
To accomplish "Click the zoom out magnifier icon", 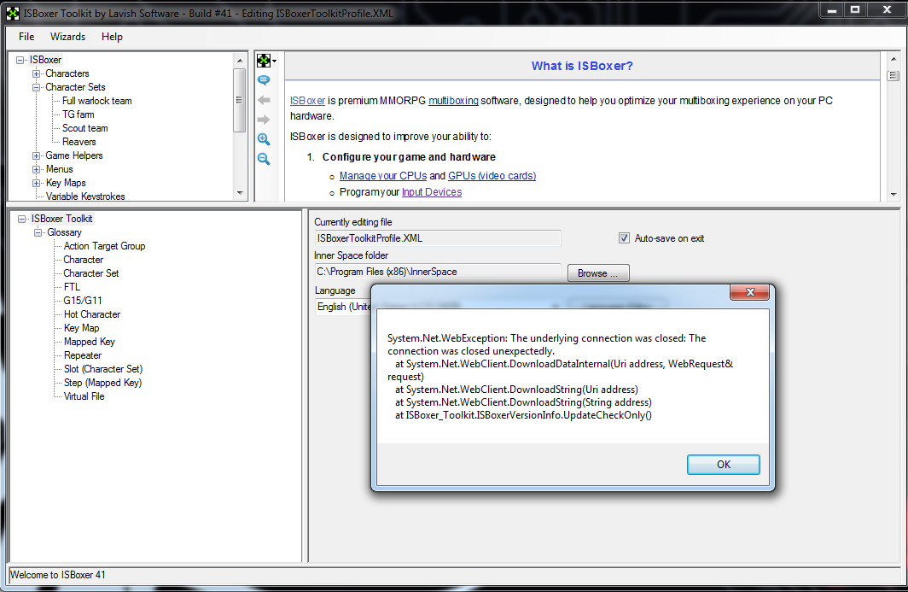I will (x=264, y=159).
